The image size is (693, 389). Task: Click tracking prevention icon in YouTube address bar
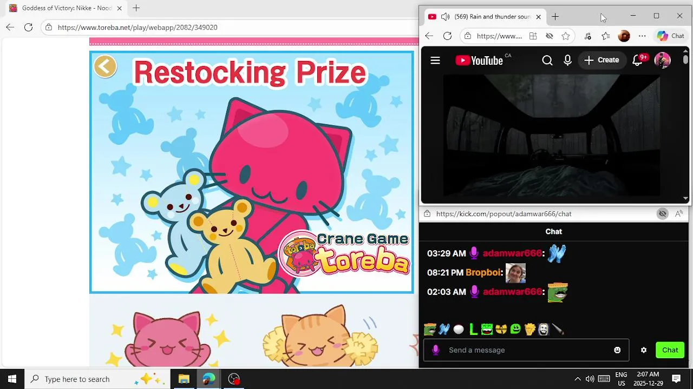[x=550, y=36]
